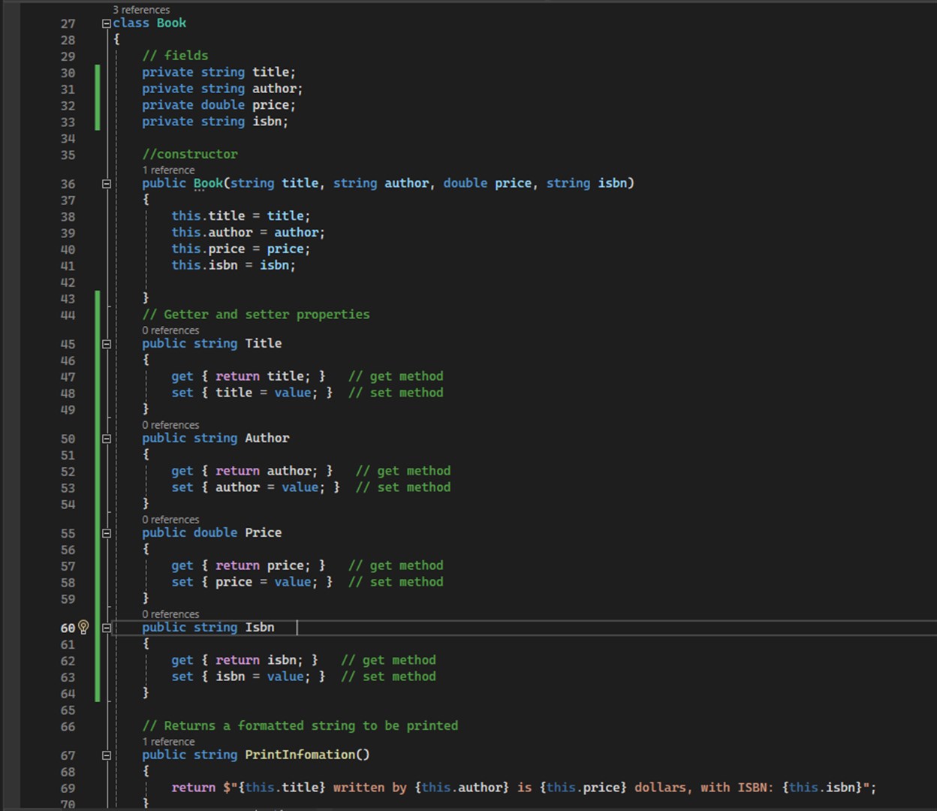The height and width of the screenshot is (811, 937).
Task: Click the '// Returns a formatted string' comment
Action: coord(300,726)
